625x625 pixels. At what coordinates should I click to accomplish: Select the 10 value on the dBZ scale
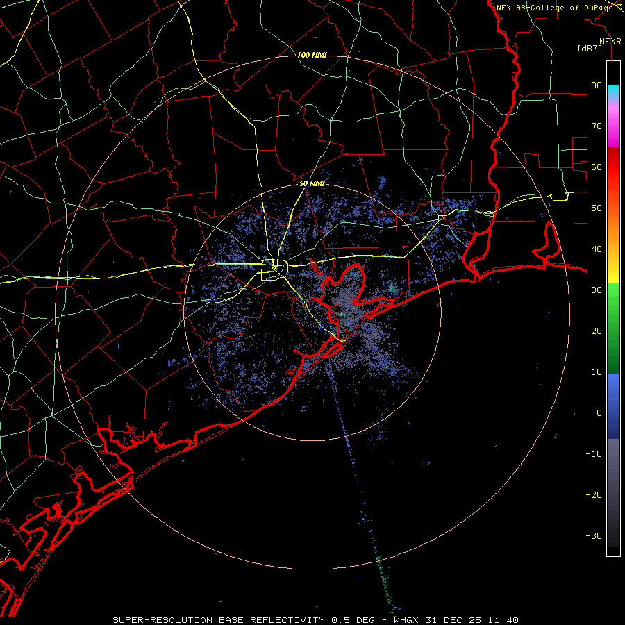[597, 372]
